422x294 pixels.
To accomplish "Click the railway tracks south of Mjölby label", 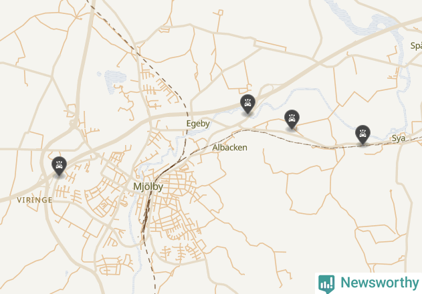I will coord(146,215).
